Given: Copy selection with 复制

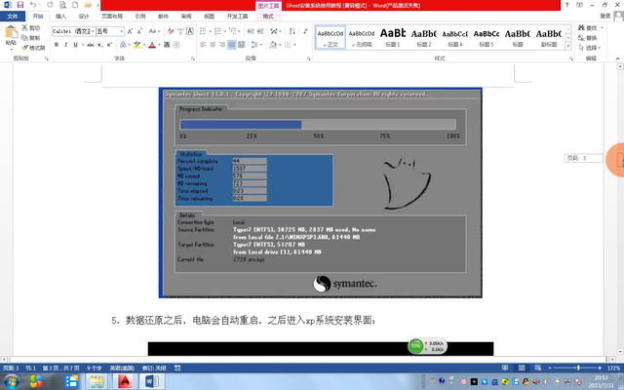Looking at the screenshot, I should point(30,38).
